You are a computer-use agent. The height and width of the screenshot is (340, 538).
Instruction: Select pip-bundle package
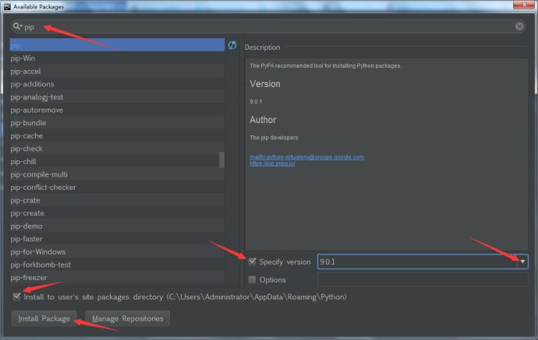click(x=117, y=123)
